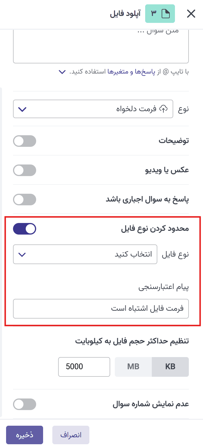Click the max file size field showing 5000
203x448 pixels.
click(x=84, y=367)
